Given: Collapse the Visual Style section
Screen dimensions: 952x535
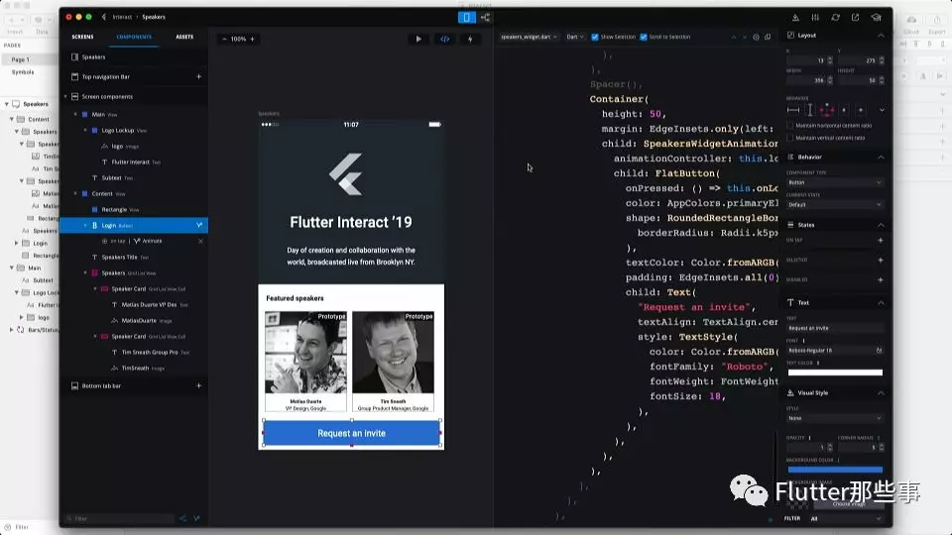Looking at the screenshot, I should (881, 393).
